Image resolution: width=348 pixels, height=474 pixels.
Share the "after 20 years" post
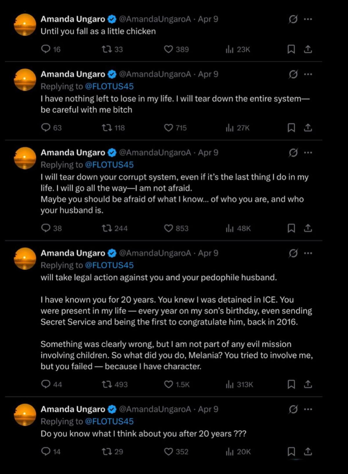308,452
